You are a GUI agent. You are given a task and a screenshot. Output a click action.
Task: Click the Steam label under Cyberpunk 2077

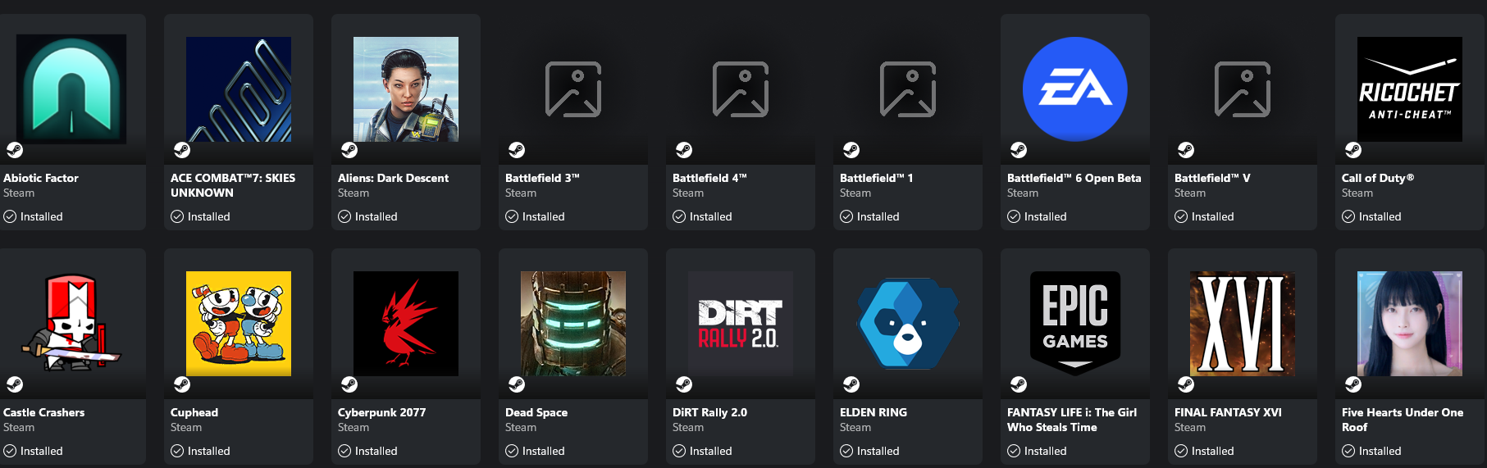[354, 427]
